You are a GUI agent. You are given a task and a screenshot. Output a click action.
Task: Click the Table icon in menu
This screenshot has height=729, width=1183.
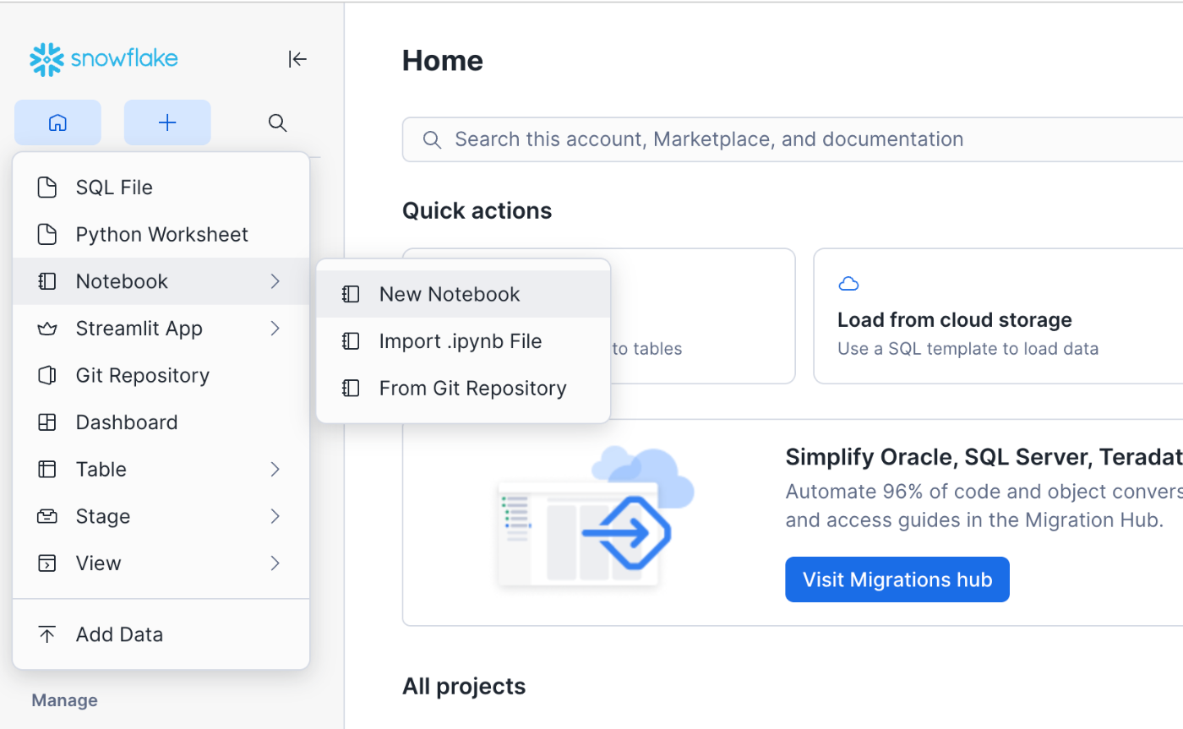[47, 469]
